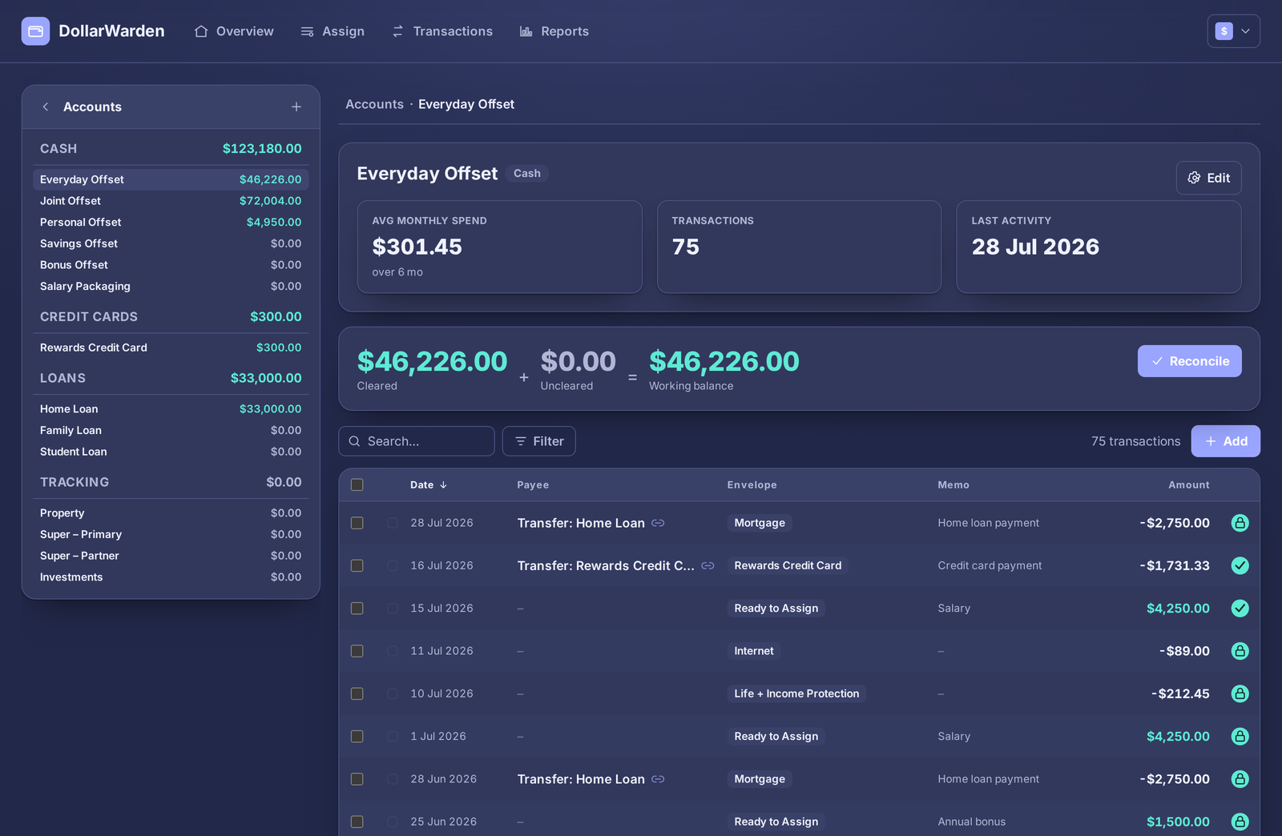Open Home Loan account in sidebar
Screen dimensions: 1282x836
pos(171,409)
